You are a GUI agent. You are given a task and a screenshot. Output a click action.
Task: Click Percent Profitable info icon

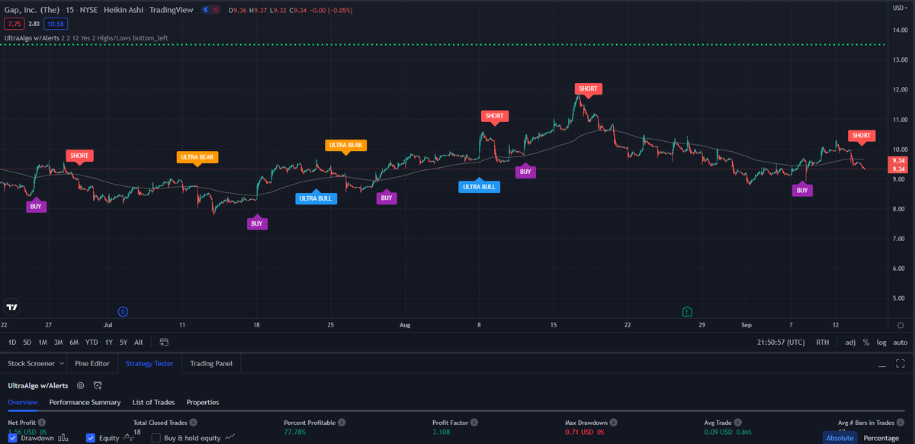point(342,422)
